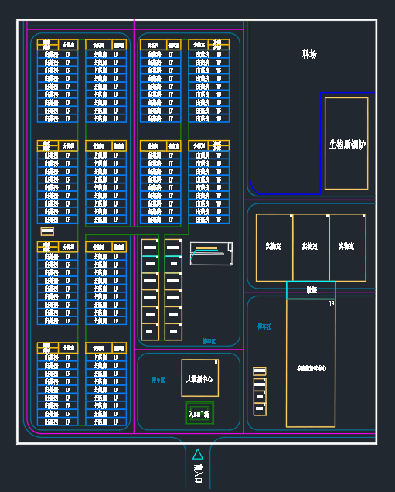Select the green 入口广场 entrance plaza box

pos(199,414)
